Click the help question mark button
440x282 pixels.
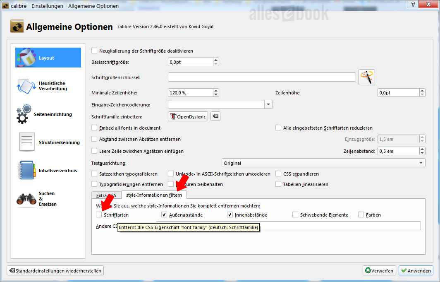[x=413, y=4]
